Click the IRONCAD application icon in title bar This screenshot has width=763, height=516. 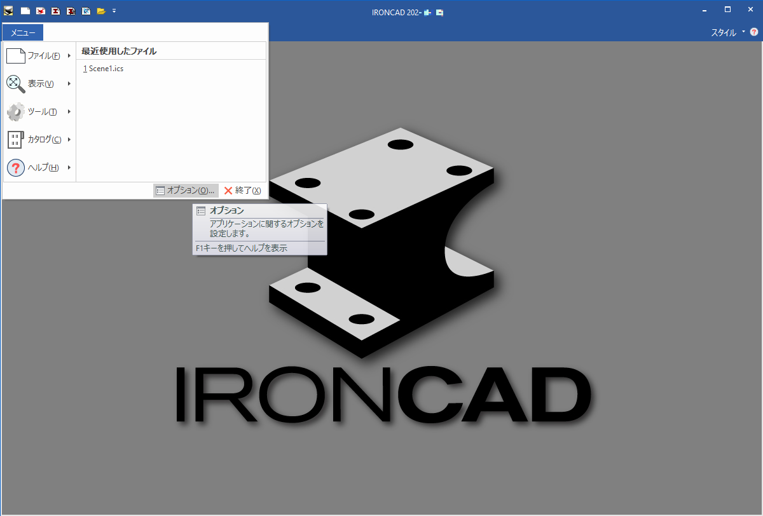point(8,11)
